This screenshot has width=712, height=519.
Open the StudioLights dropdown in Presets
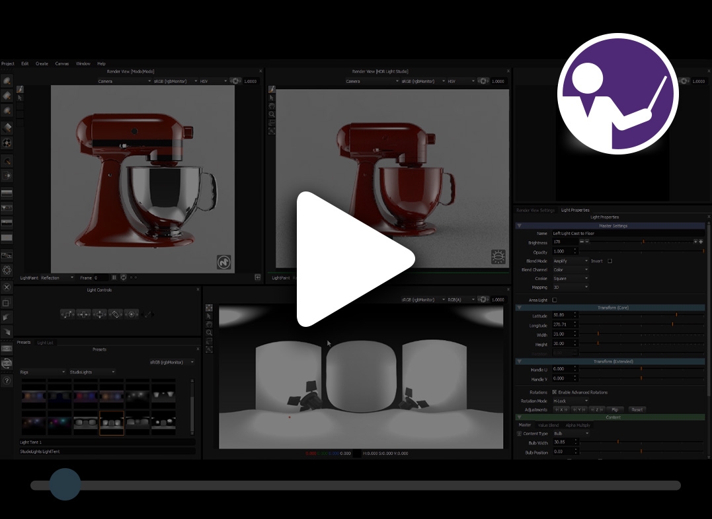tap(92, 372)
